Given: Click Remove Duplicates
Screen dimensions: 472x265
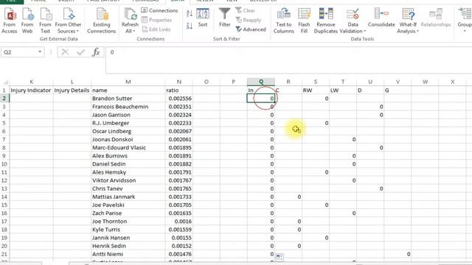Looking at the screenshot, I should (326, 21).
